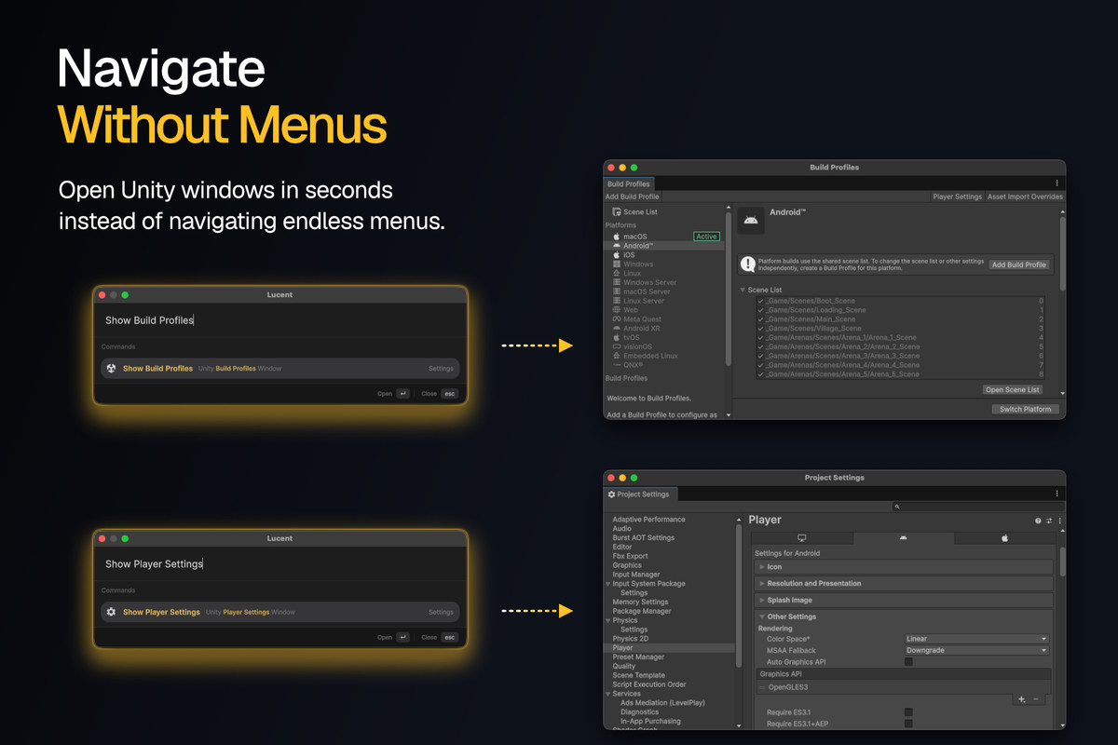Click the visionOS headset icon in platform list
Screen dimensions: 1118x745
(617, 346)
